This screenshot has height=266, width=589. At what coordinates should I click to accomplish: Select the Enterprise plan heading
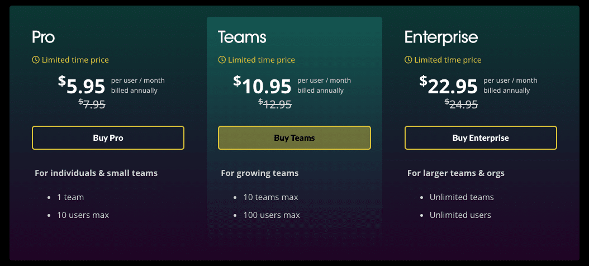click(441, 37)
